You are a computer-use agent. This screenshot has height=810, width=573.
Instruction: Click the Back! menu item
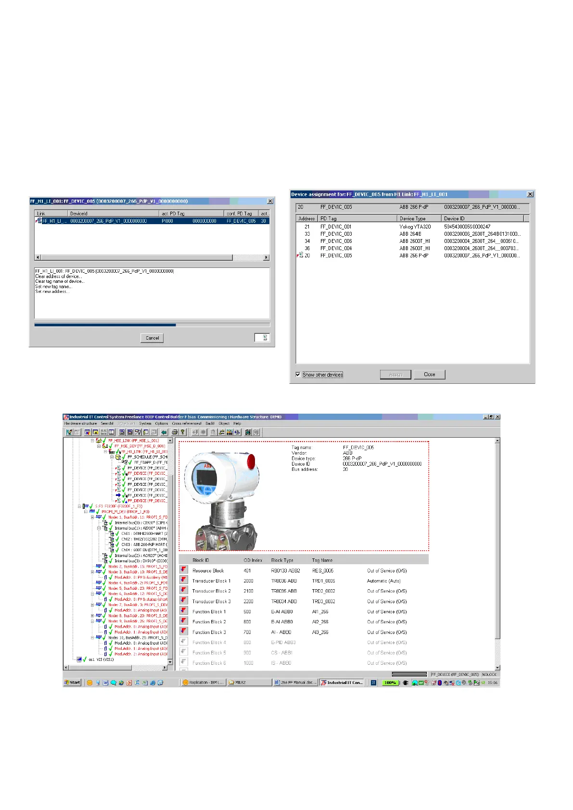210,423
